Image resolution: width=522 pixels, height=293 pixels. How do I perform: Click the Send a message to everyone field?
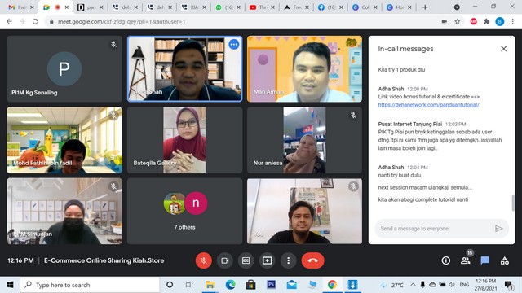(435, 229)
